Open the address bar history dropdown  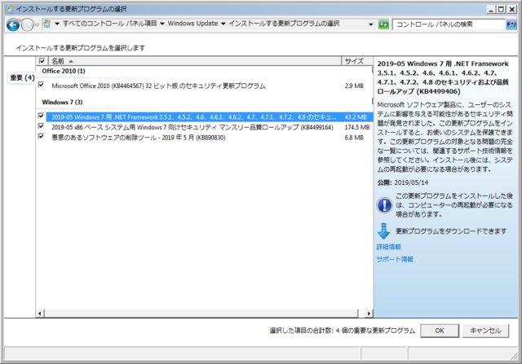[371, 24]
